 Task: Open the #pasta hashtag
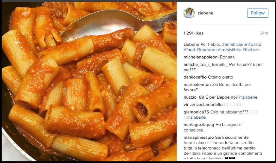tap(255, 44)
